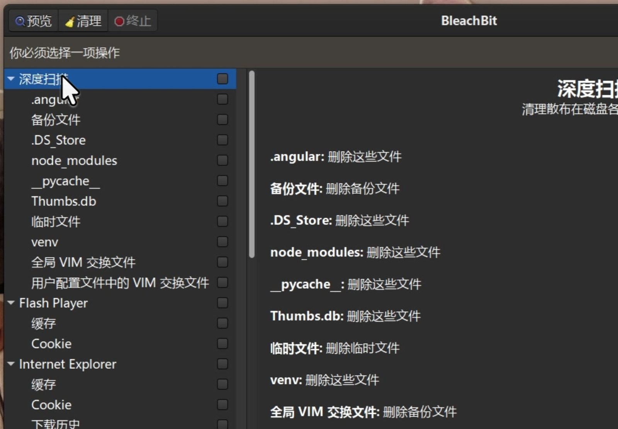Viewport: 618px width, 429px height.
Task: Tick the Thumbs.db checkbox
Action: [x=222, y=201]
